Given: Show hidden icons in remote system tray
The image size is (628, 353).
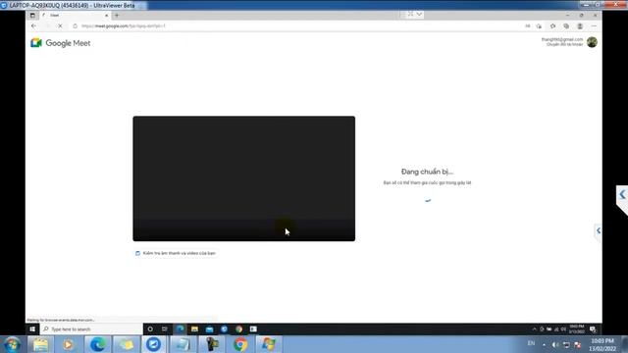Looking at the screenshot, I should pos(534,329).
